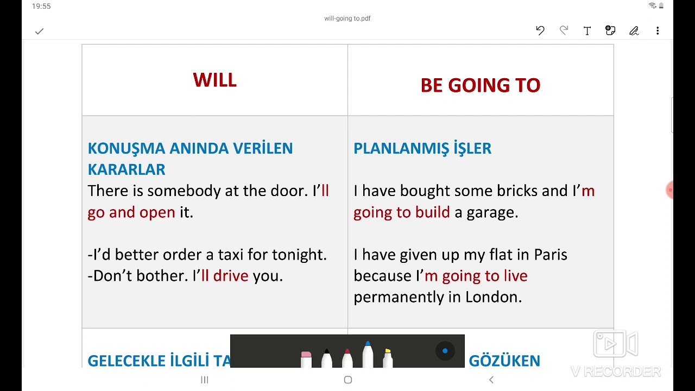Click the WILL column heading
The height and width of the screenshot is (391, 695).
click(214, 80)
